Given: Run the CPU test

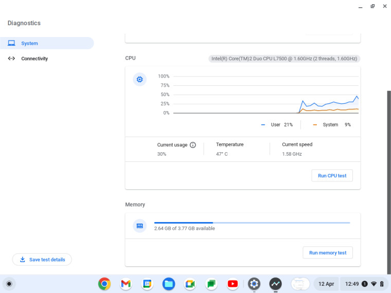Looking at the screenshot, I should click(332, 176).
